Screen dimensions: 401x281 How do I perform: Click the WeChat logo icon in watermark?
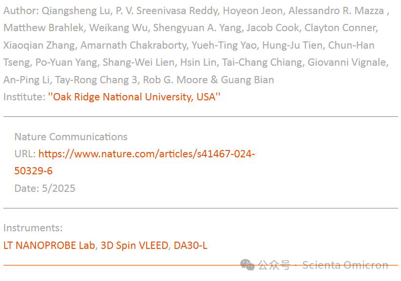click(248, 265)
